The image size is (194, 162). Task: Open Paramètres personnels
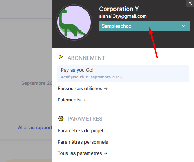click(83, 142)
